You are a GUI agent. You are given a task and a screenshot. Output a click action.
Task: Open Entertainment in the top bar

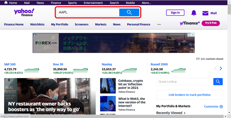pyautogui.click(x=93, y=3)
